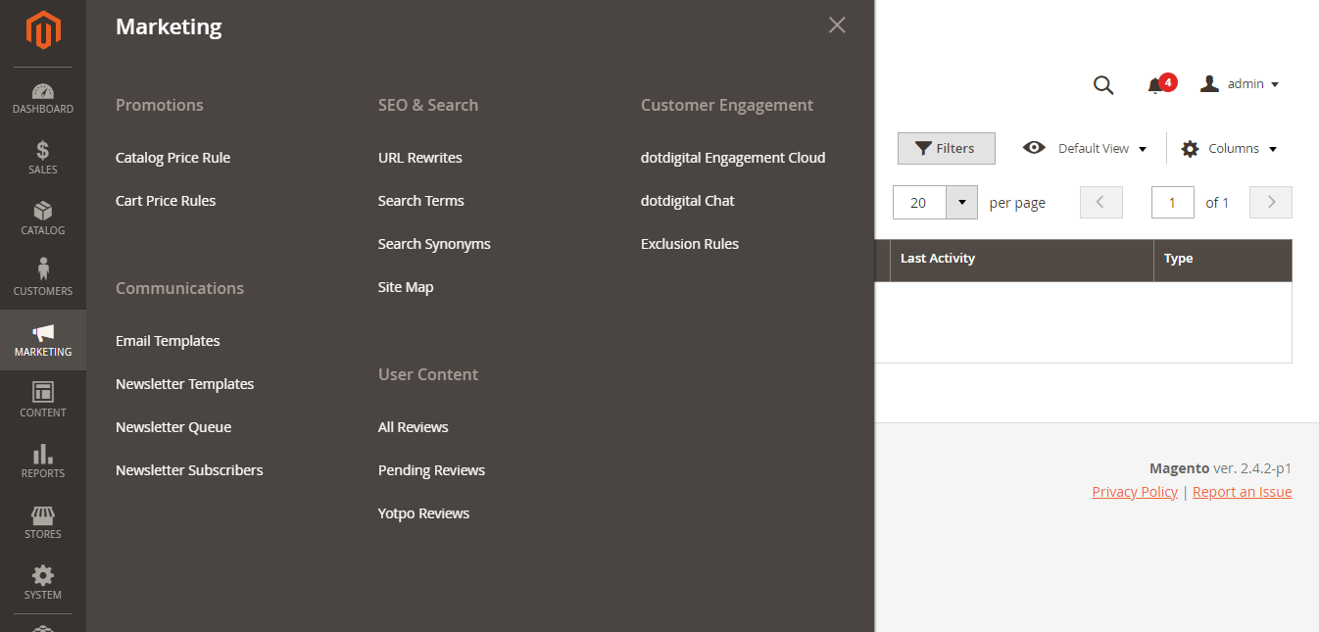Viewport: 1319px width, 632px height.
Task: Open the notifications bell icon
Action: pos(1155,86)
